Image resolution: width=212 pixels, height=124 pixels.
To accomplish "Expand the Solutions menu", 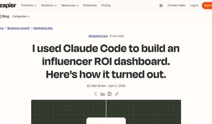I will (49, 6).
